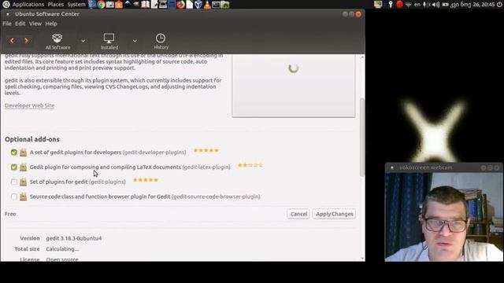The image size is (504, 283).
Task: Uncheck gedit-developer-plugins add-on
Action: click(14, 152)
